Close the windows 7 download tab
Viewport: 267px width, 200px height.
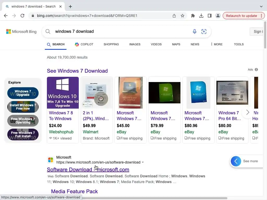pos(60,7)
